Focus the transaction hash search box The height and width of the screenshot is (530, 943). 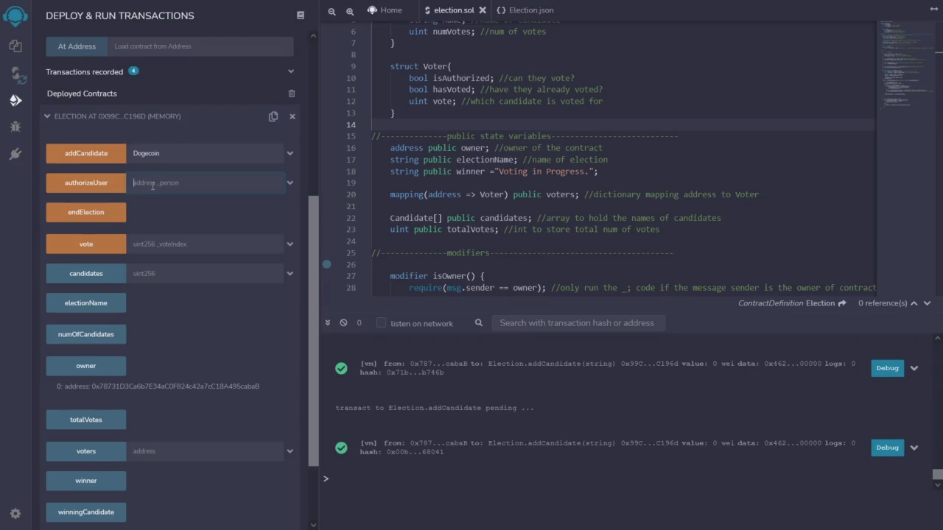tap(578, 323)
